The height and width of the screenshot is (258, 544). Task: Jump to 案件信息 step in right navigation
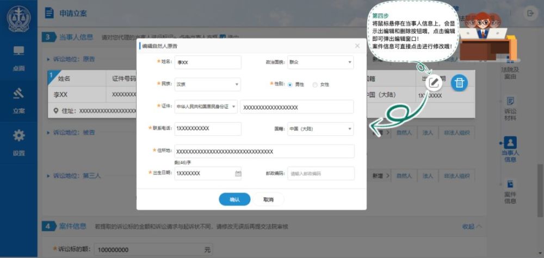[510, 191]
